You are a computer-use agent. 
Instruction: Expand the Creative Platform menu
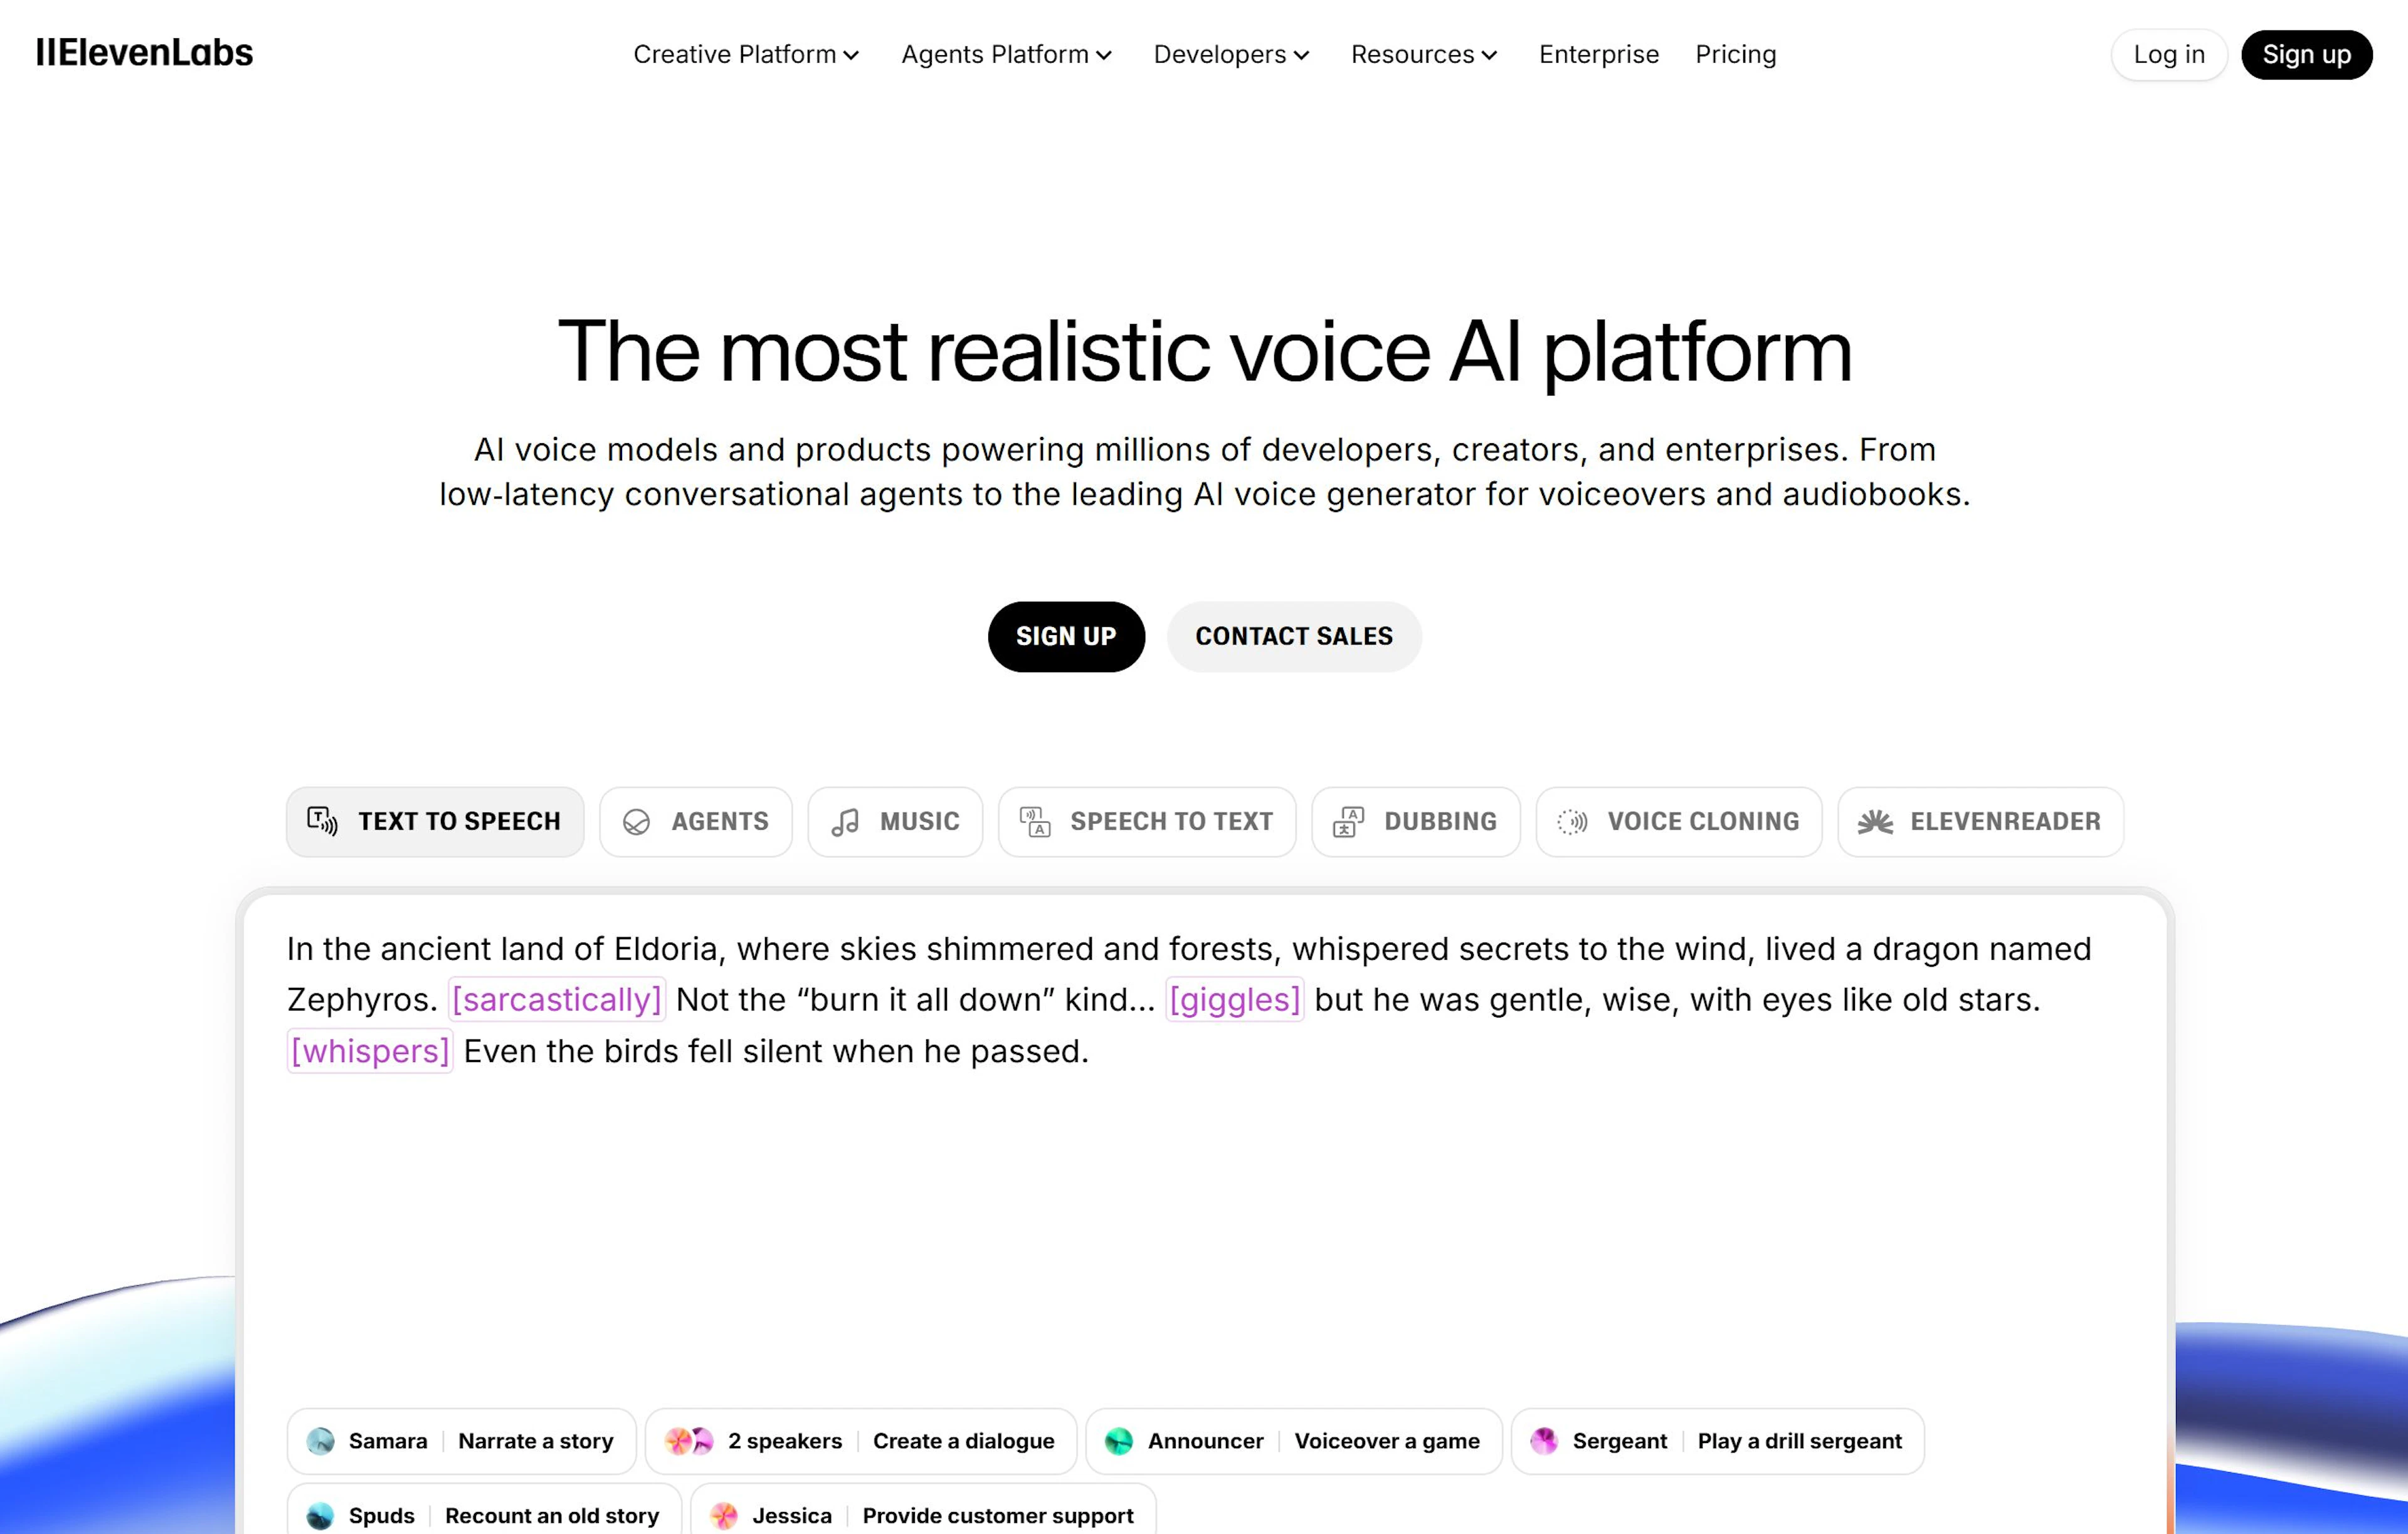click(x=746, y=54)
